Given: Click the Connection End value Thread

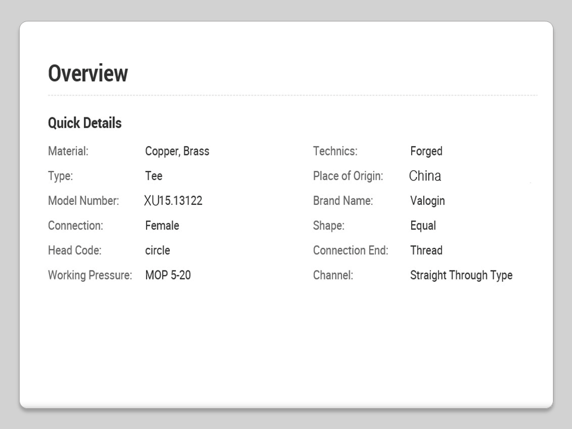Looking at the screenshot, I should tap(426, 250).
